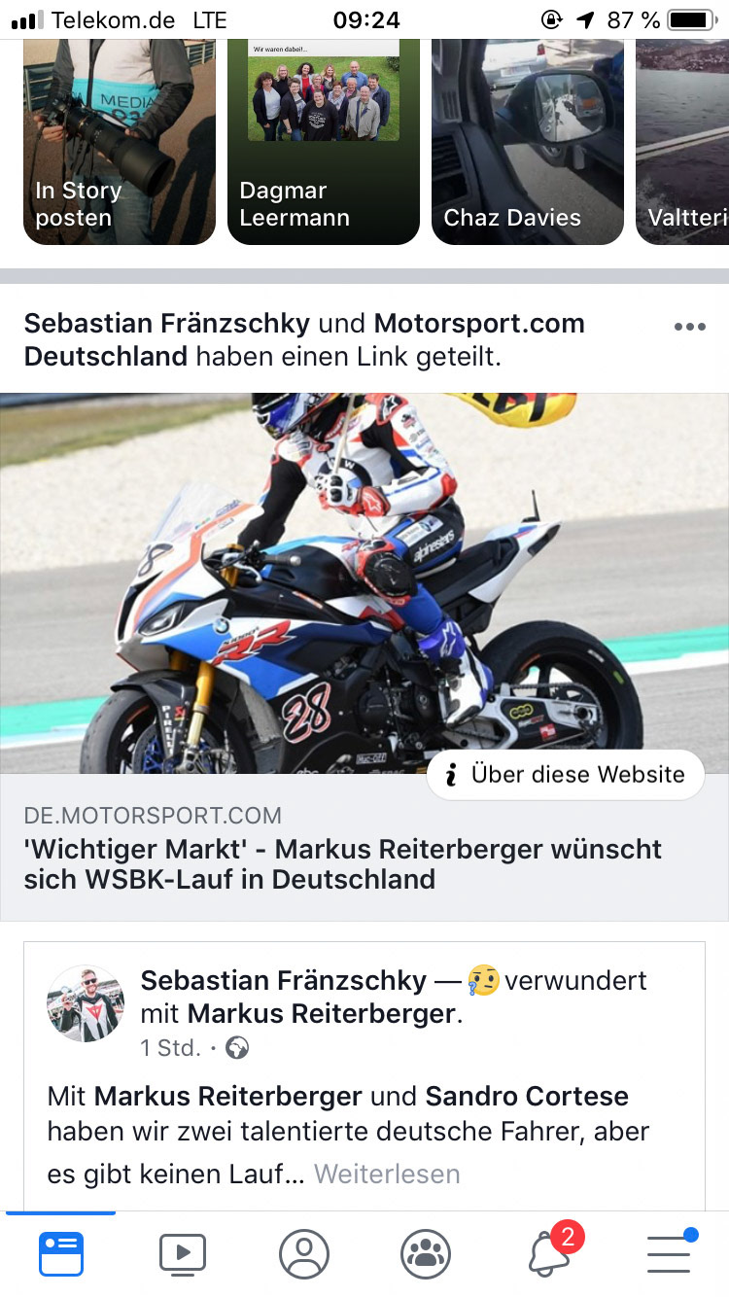Go to the Profile tab icon
The height and width of the screenshot is (1297, 729).
[x=304, y=1254]
